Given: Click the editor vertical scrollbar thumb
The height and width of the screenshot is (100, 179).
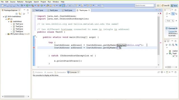Looking at the screenshot, I should tap(159, 36).
